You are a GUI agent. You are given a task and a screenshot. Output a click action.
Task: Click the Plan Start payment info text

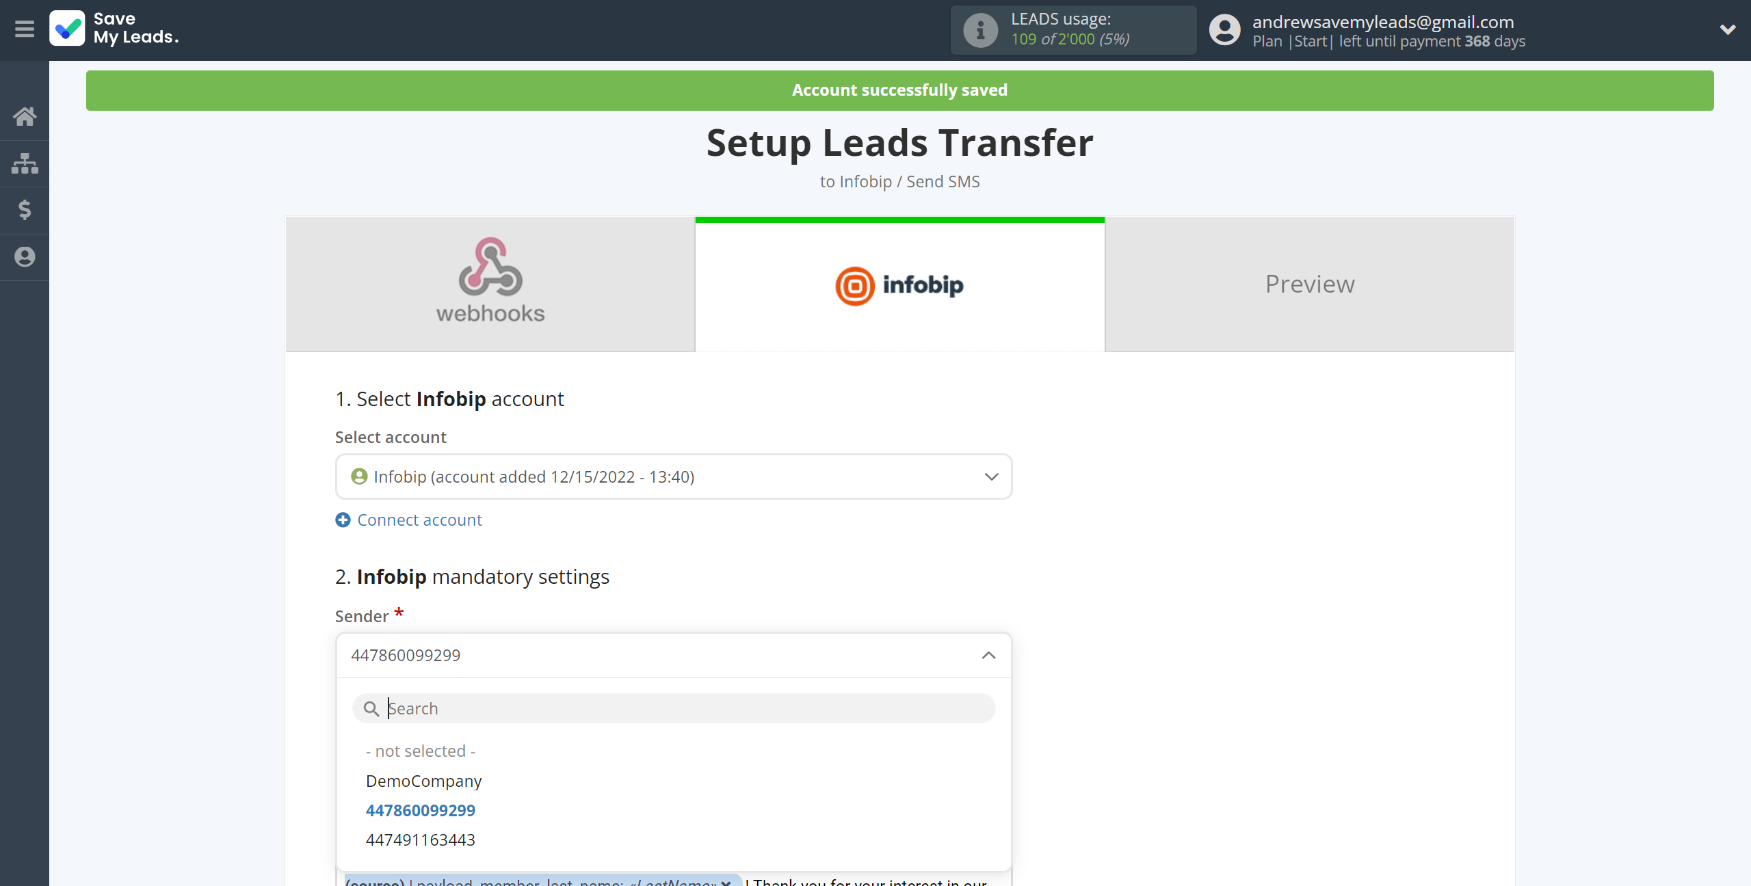1388,41
